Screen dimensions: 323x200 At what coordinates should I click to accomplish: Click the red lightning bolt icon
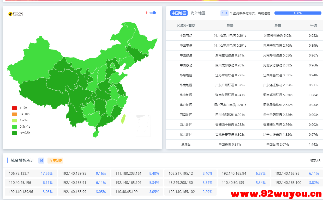point(146,13)
